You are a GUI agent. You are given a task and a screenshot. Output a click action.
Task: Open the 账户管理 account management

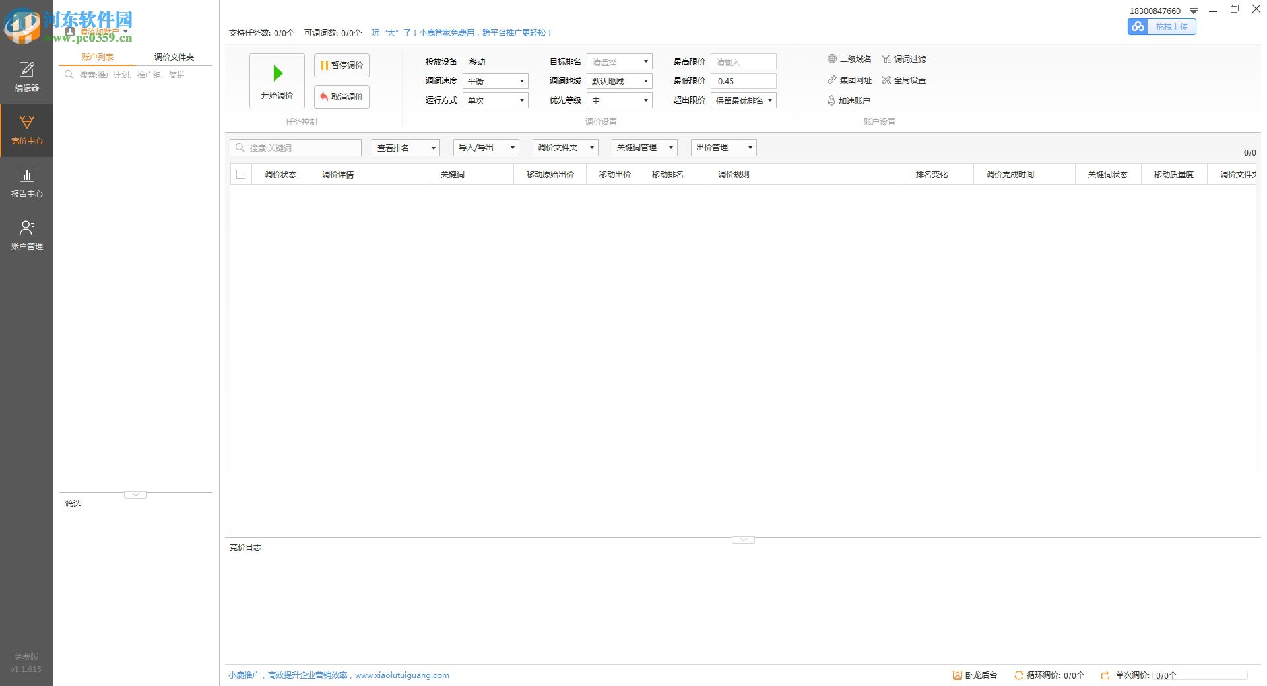26,235
